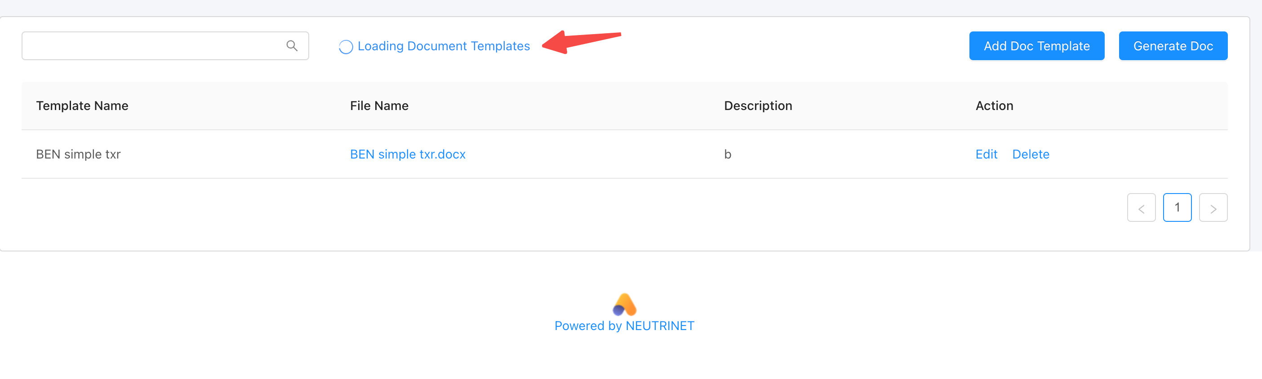This screenshot has height=379, width=1262.
Task: Click the Action column header
Action: coord(994,106)
